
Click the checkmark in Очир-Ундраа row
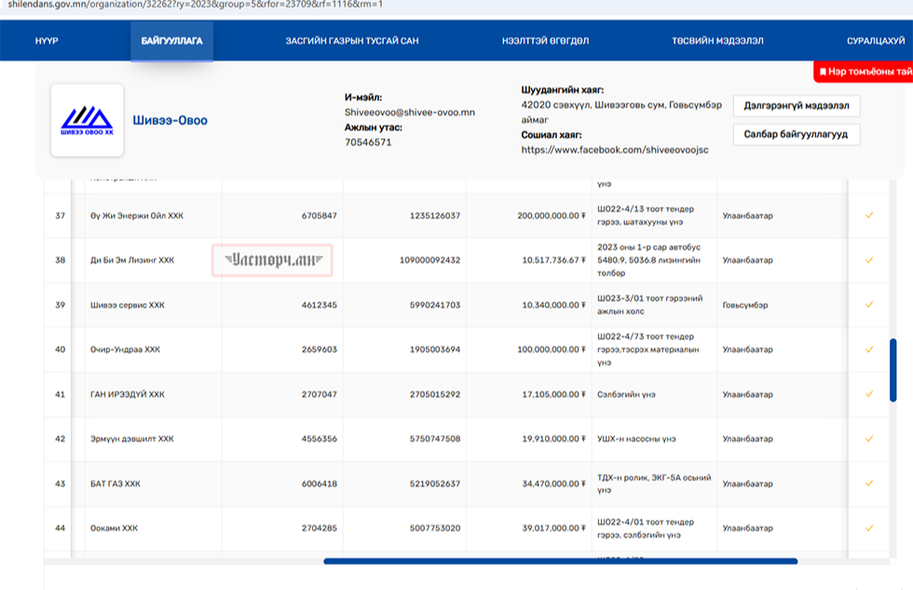pyautogui.click(x=868, y=350)
